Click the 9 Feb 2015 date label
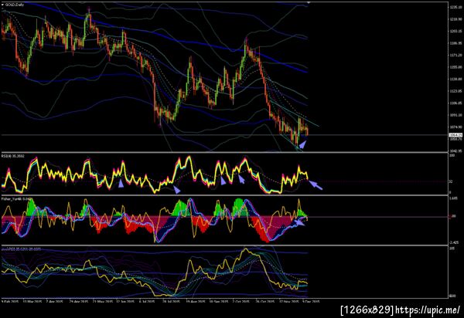The height and width of the screenshot is (318, 464). tap(10, 302)
